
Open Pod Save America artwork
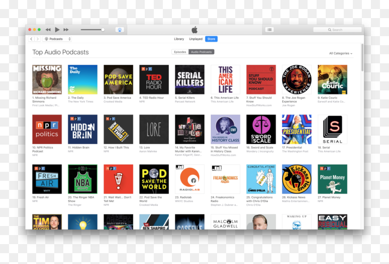119,80
